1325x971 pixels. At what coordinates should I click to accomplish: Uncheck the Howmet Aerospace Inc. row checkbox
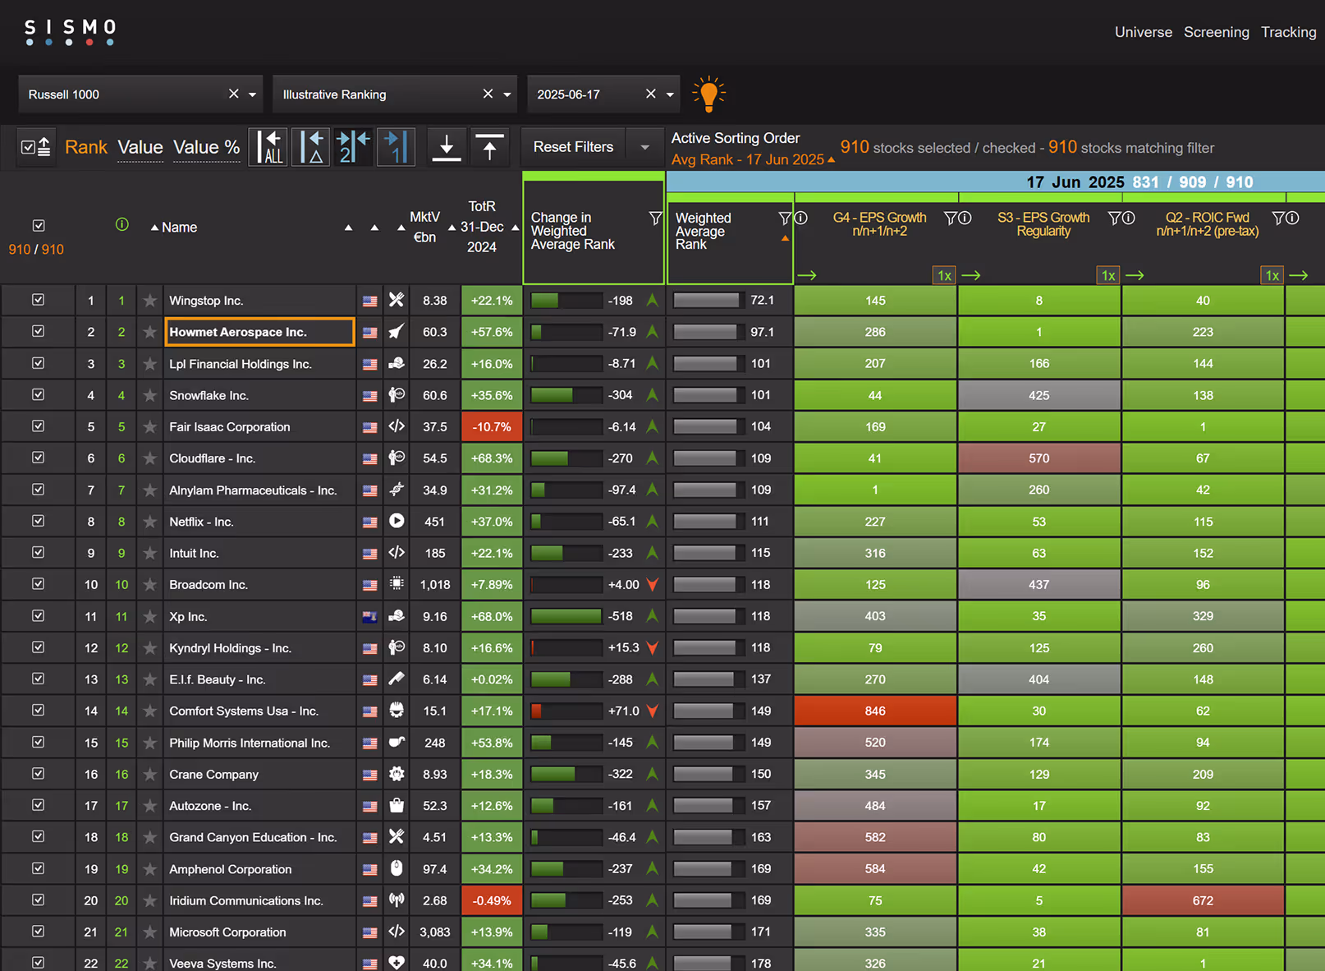click(38, 331)
